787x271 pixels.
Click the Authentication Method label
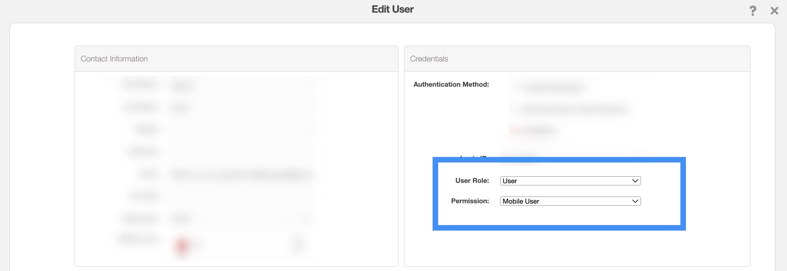pos(451,84)
